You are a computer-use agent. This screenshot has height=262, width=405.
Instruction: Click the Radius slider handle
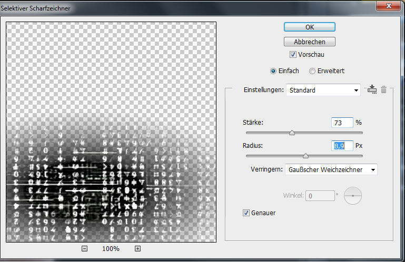click(x=305, y=156)
